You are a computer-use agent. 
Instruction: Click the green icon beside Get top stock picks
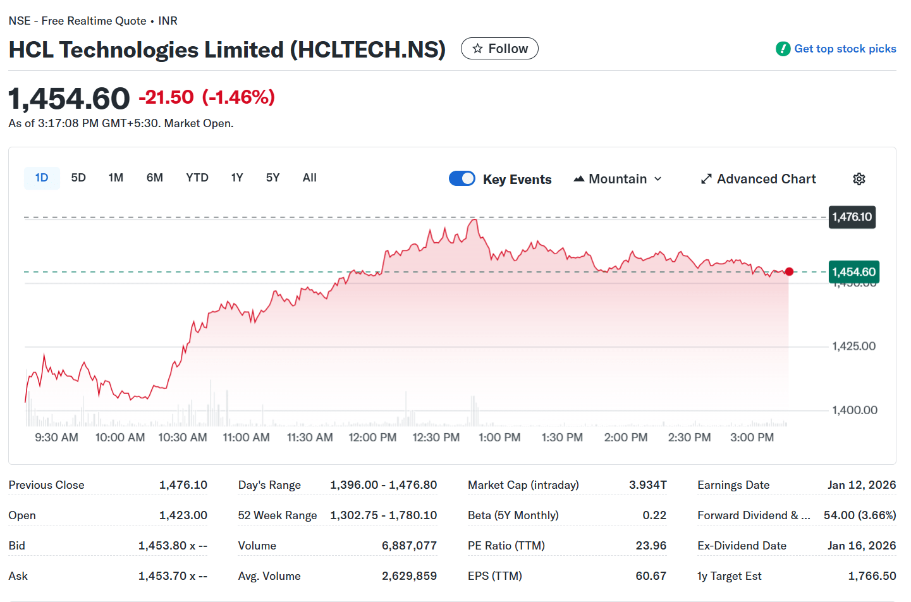782,48
